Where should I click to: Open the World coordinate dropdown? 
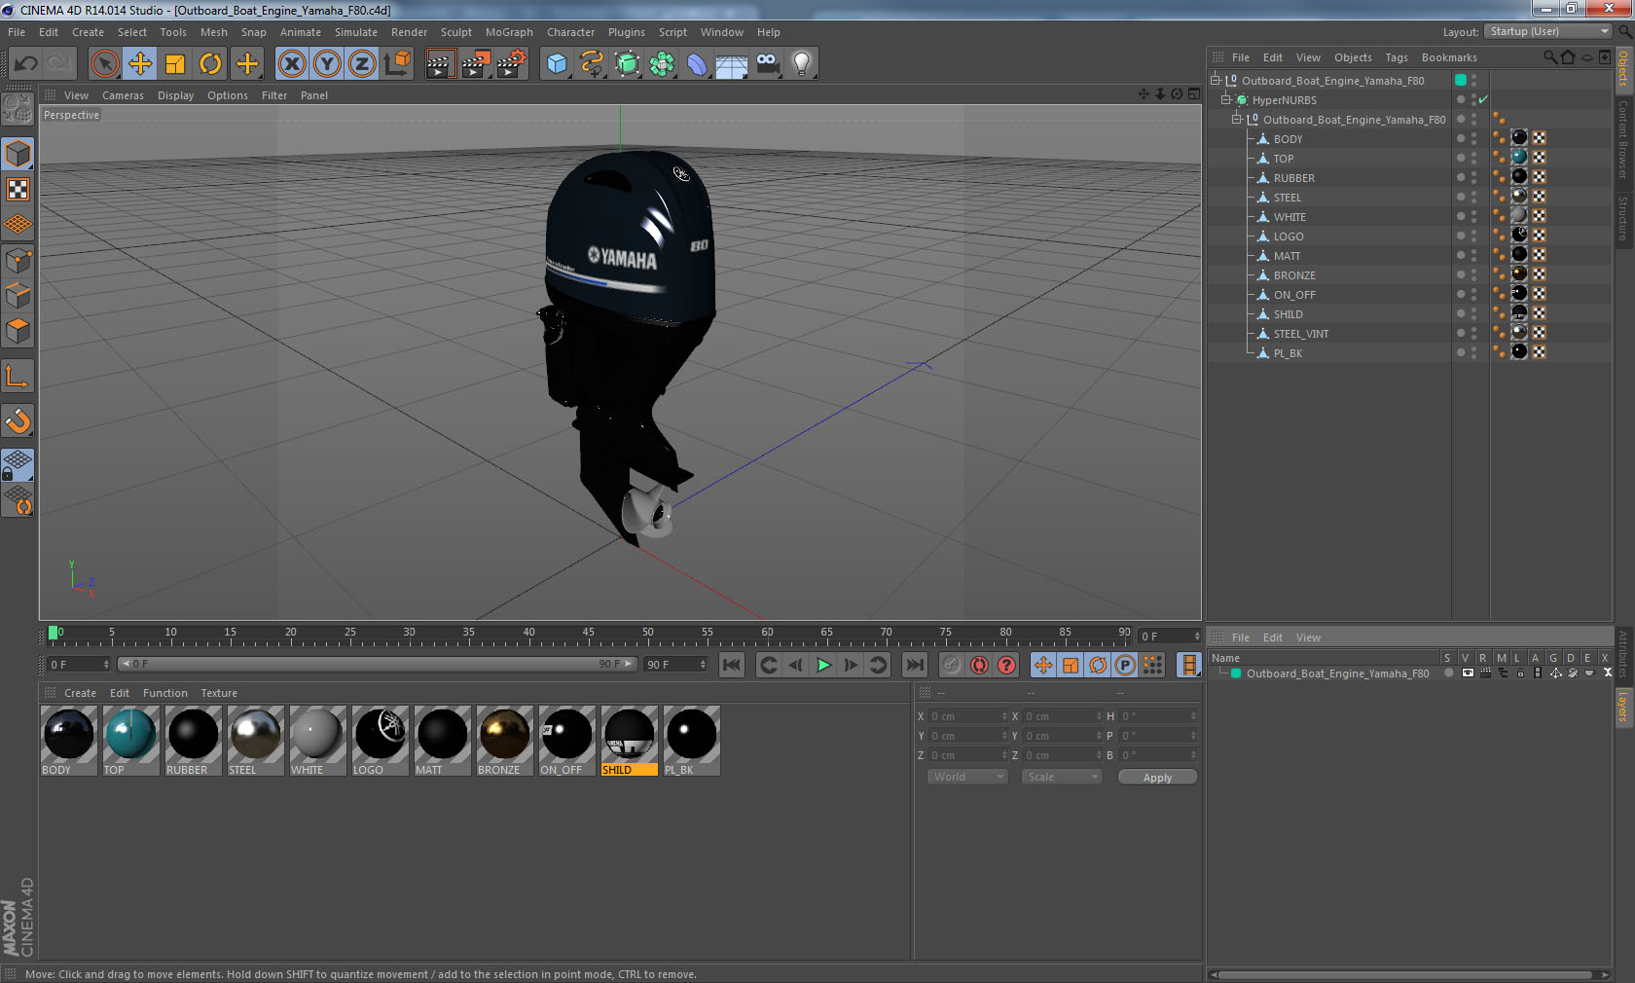[967, 777]
